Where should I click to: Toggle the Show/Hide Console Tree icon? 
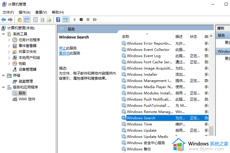coord(27,20)
